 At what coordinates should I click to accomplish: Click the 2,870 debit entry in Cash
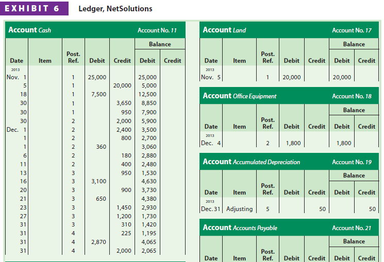(x=98, y=242)
